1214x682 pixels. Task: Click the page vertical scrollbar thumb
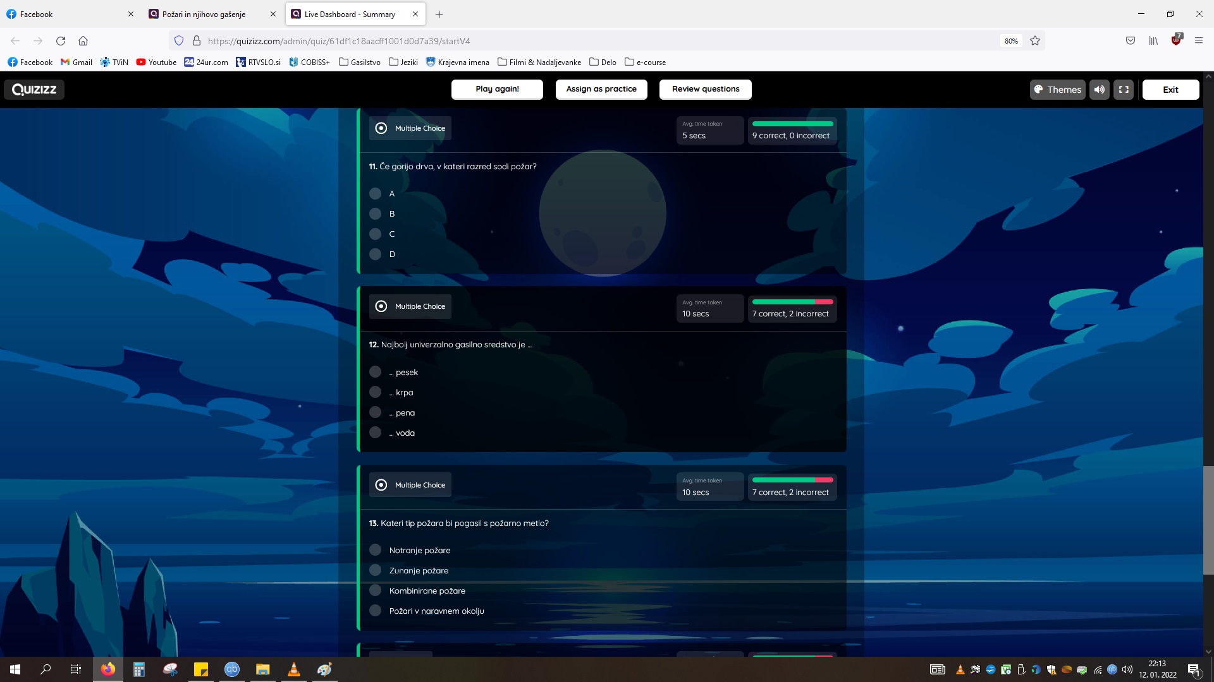1208,519
